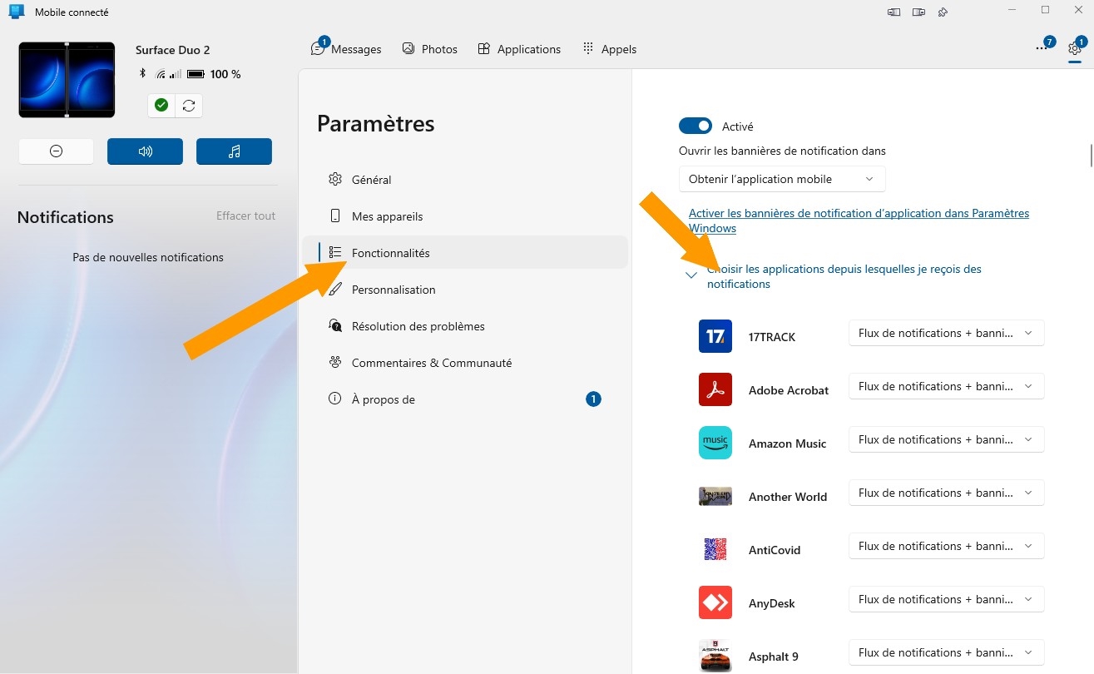Click the green connected checkmark status
This screenshot has height=674, width=1094.
[x=161, y=106]
